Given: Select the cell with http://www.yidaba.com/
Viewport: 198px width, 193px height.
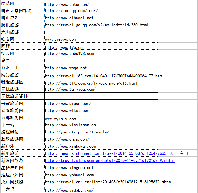Looking at the screenshot, I should [x=101, y=189].
